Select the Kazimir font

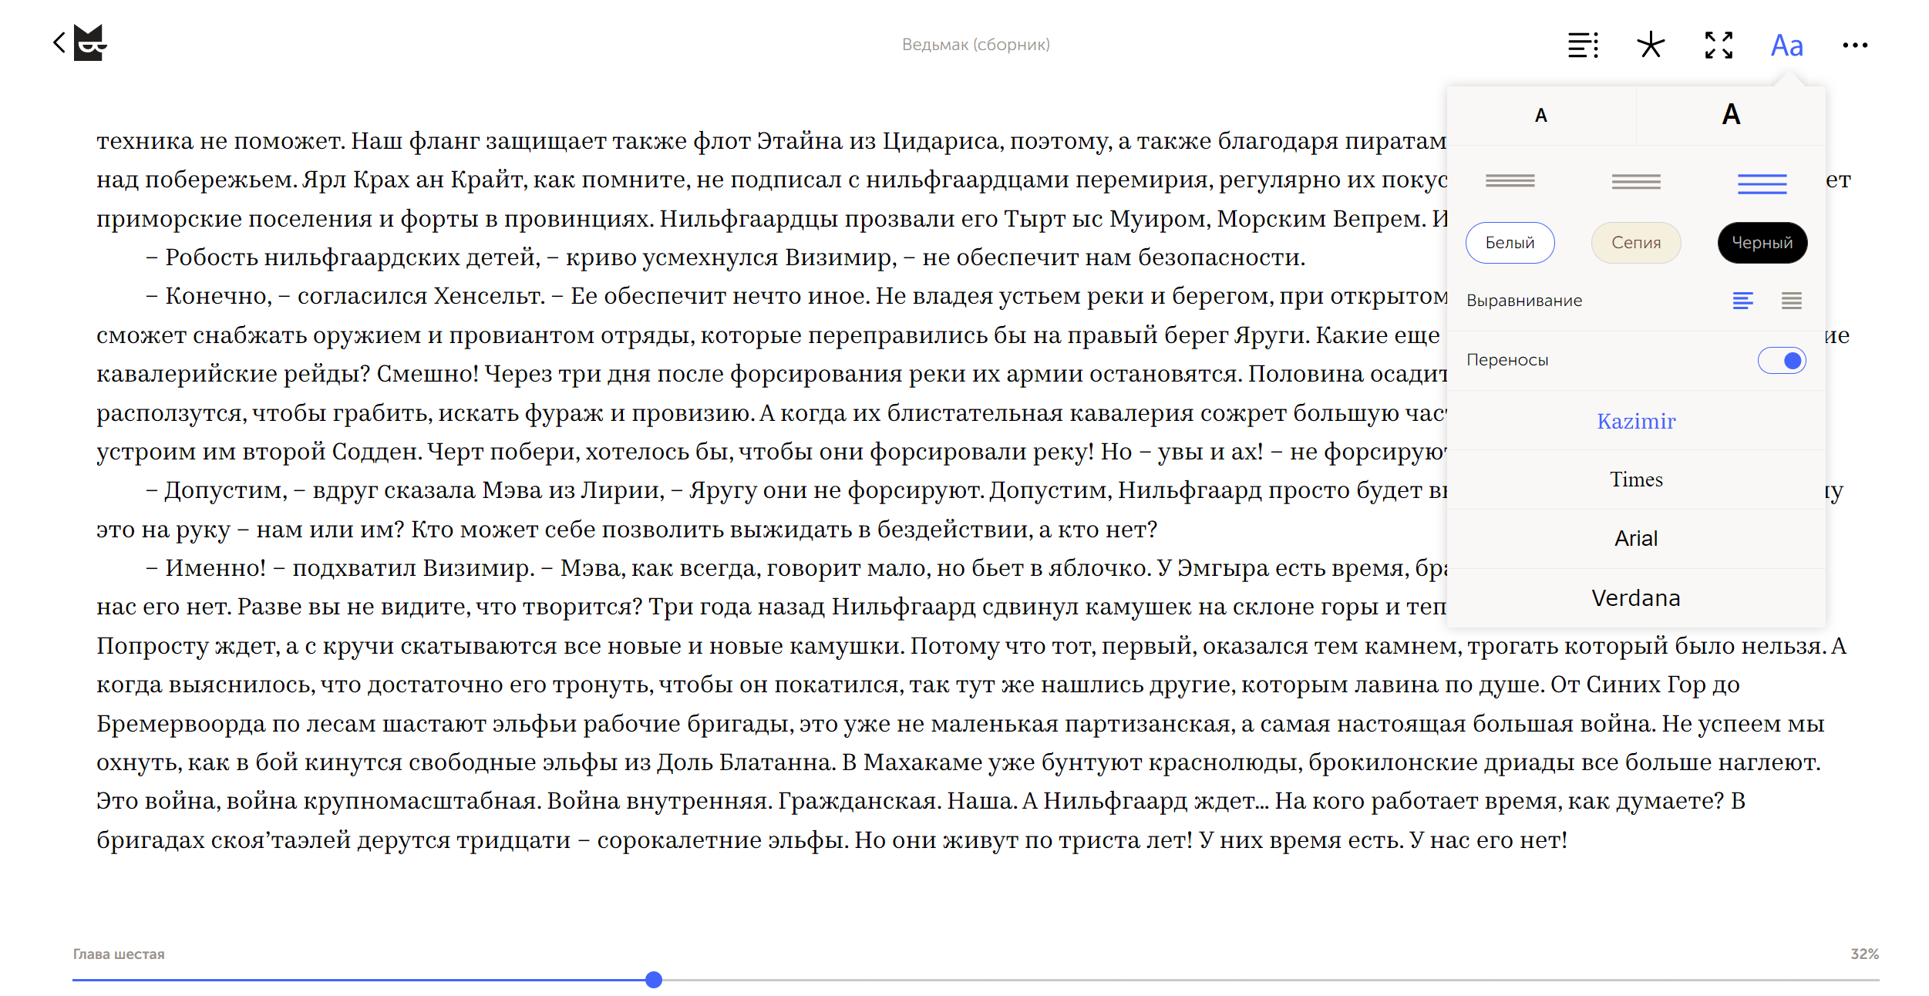coord(1636,421)
